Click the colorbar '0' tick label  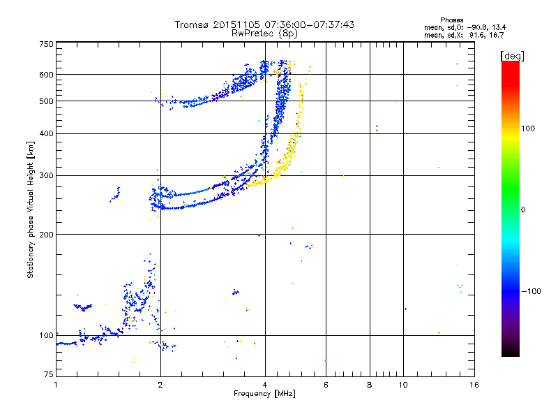pos(523,210)
